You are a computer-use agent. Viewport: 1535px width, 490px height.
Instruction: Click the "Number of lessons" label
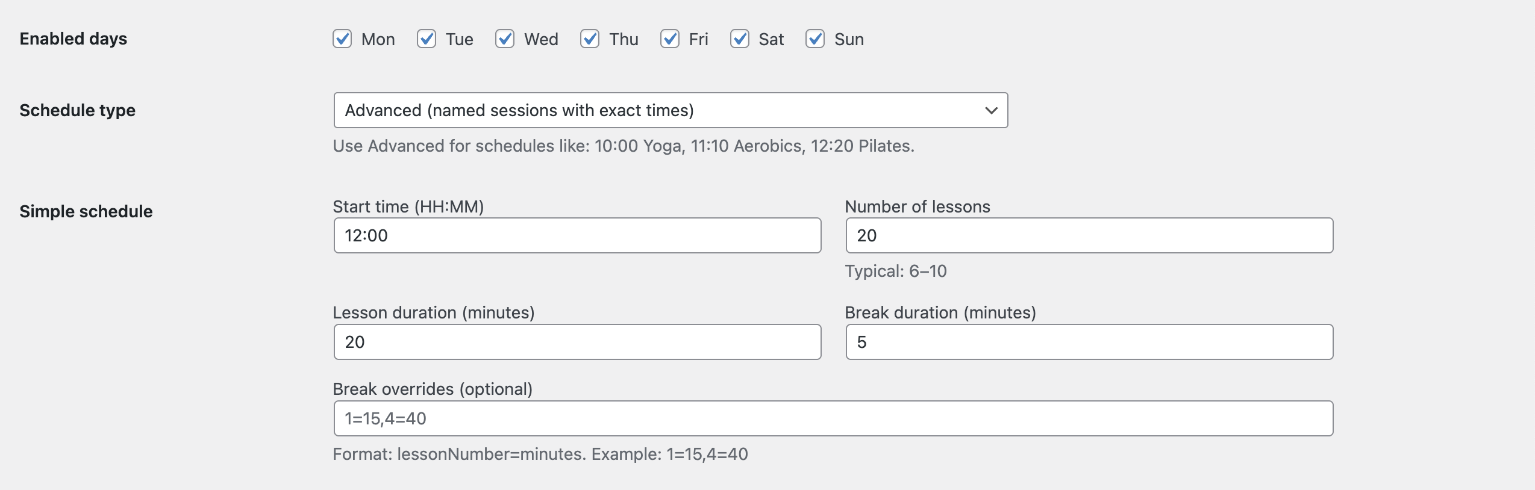point(918,206)
